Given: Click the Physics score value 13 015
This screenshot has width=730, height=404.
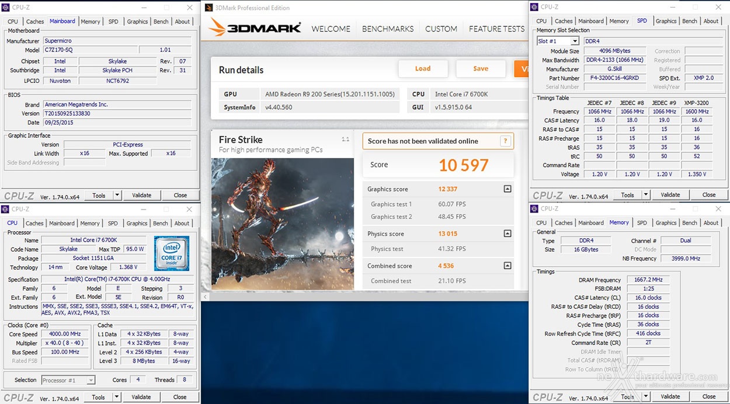Looking at the screenshot, I should point(448,234).
